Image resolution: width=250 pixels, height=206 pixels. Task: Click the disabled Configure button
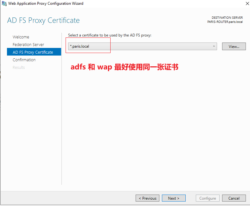(x=208, y=198)
